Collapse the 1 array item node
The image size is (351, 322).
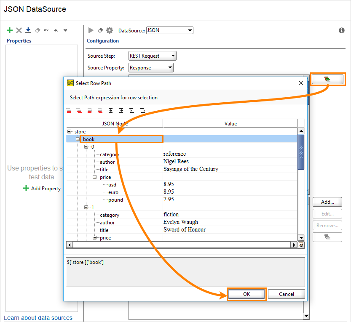click(86, 207)
